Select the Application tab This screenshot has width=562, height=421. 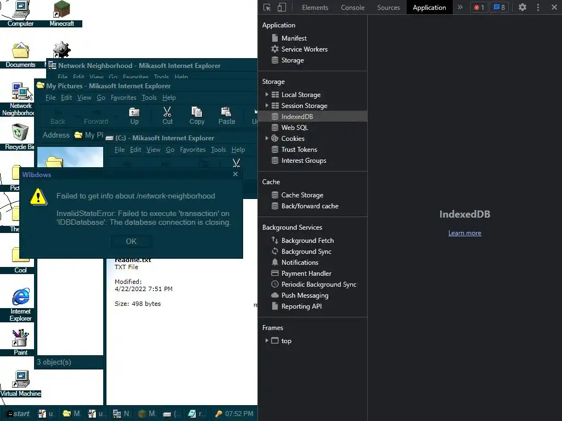429,7
